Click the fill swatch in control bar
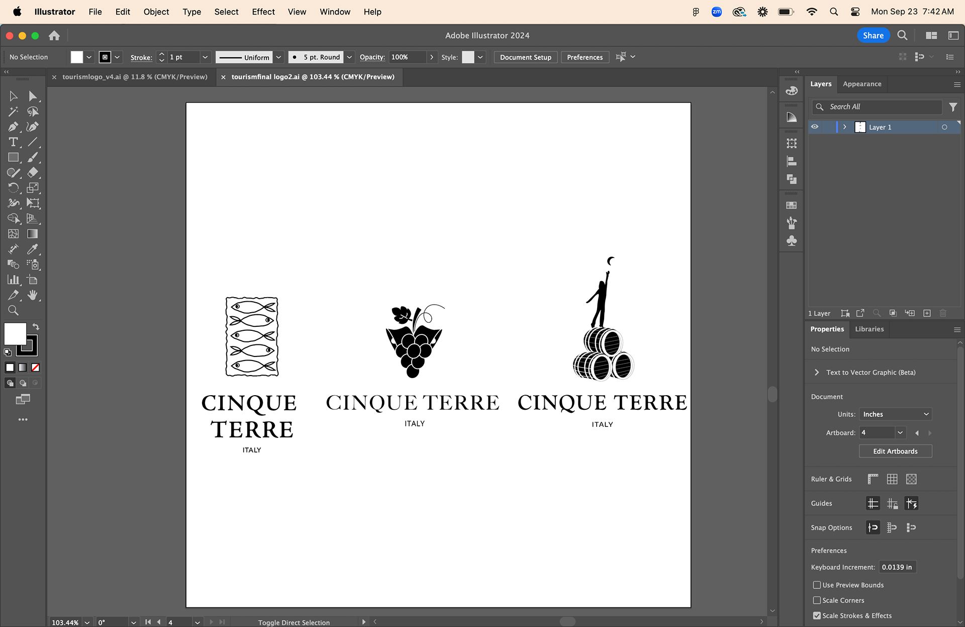 click(x=76, y=57)
